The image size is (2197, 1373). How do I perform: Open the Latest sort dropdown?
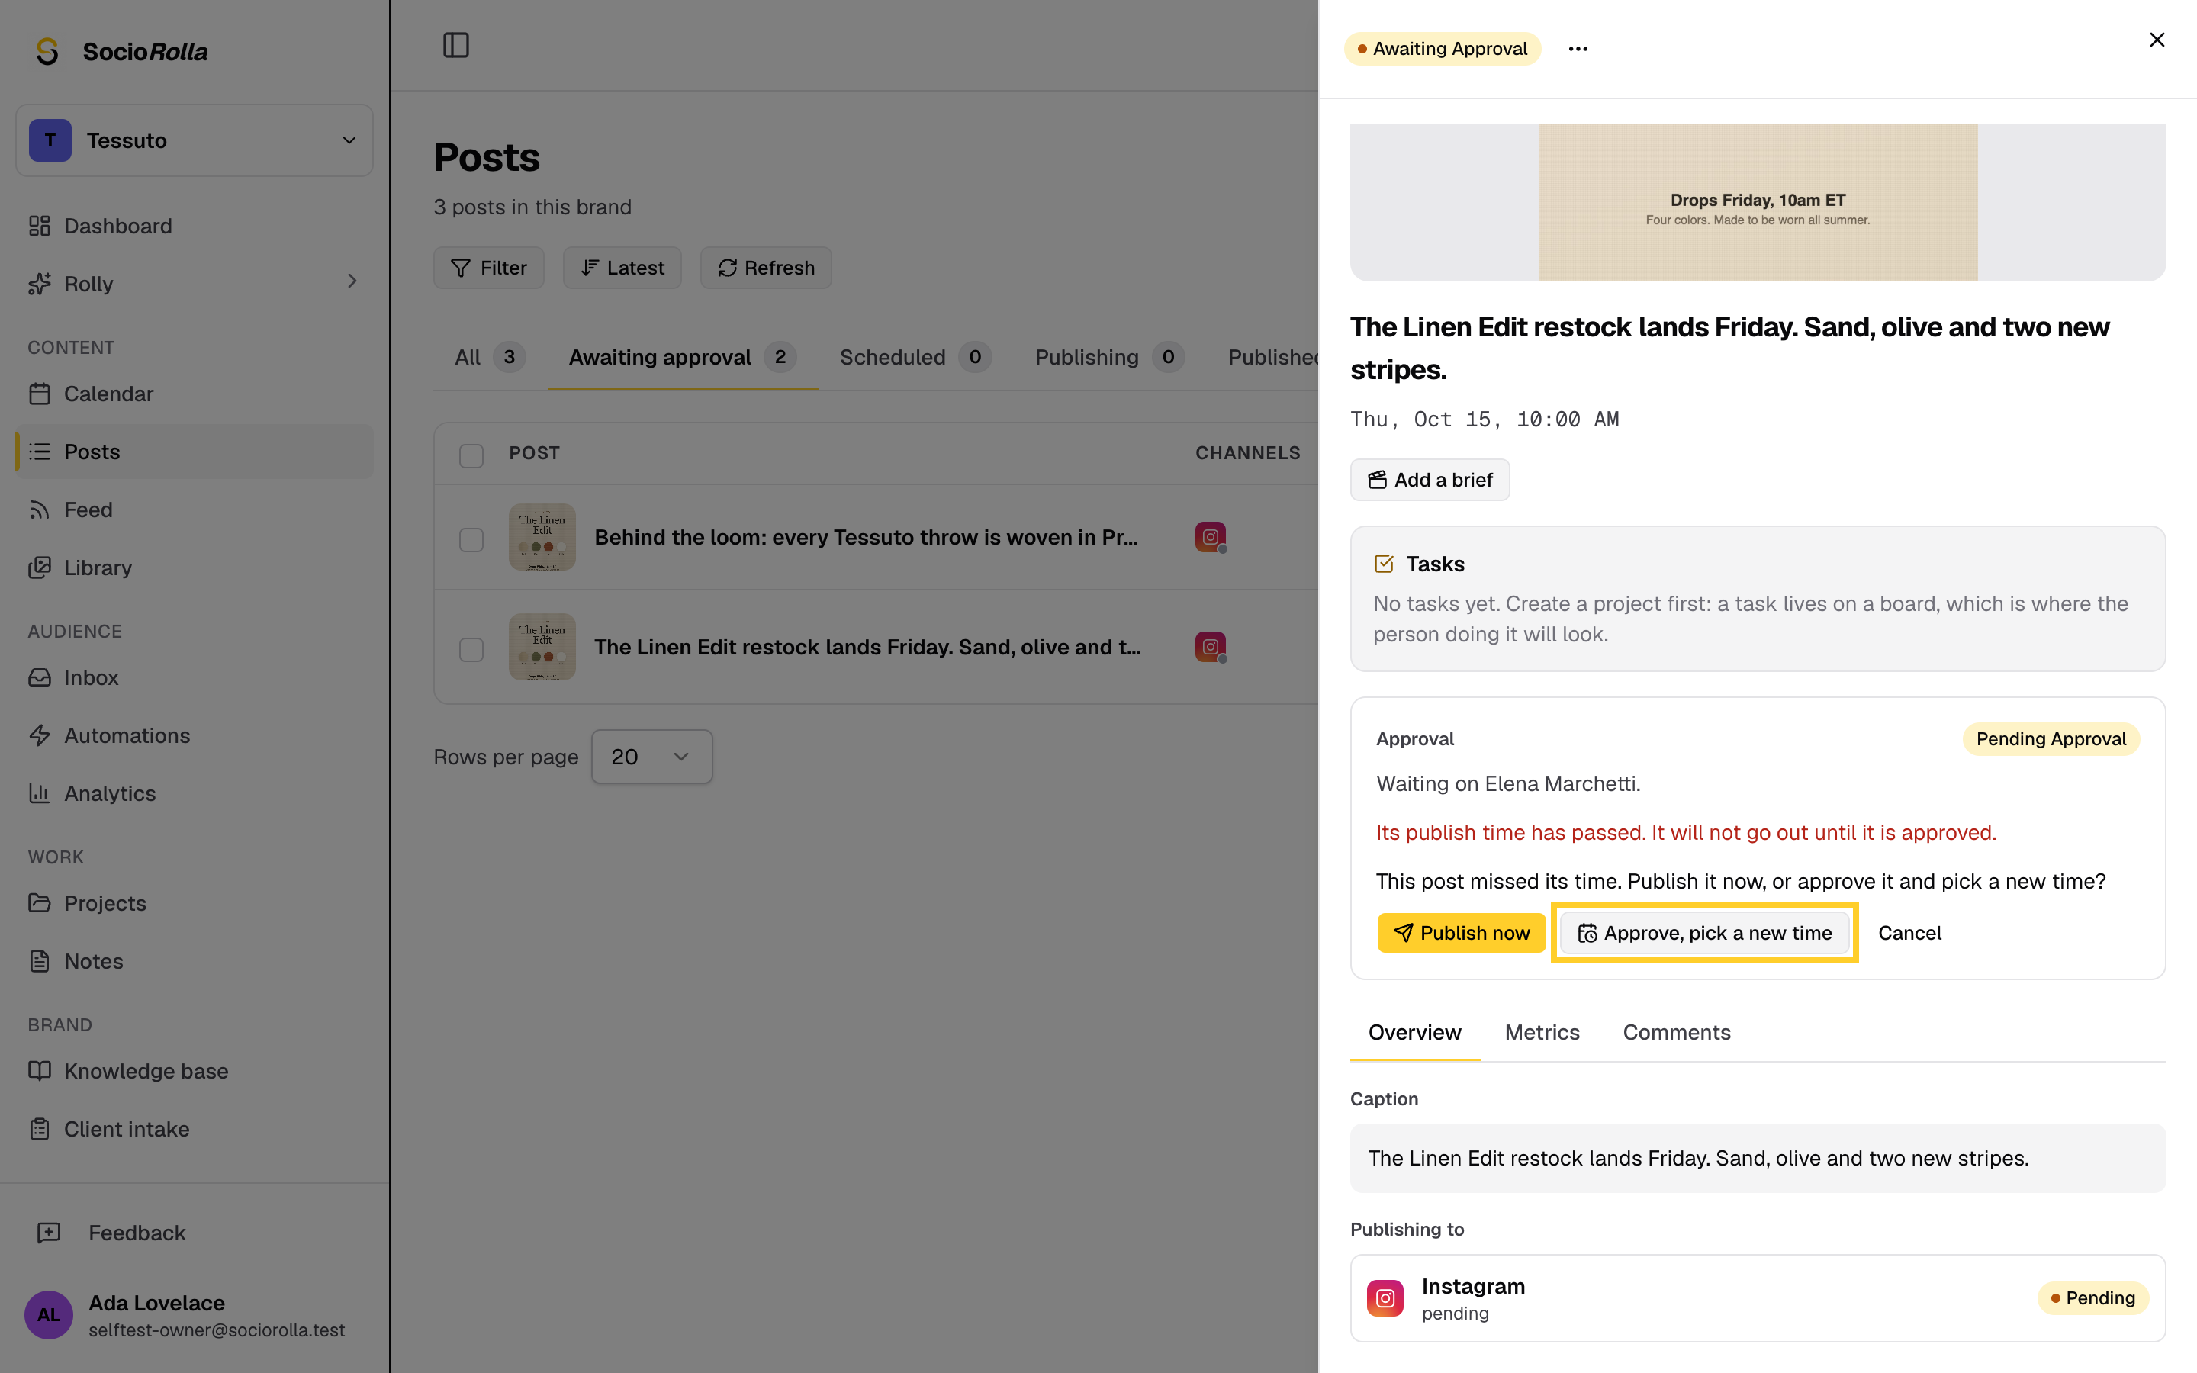622,268
